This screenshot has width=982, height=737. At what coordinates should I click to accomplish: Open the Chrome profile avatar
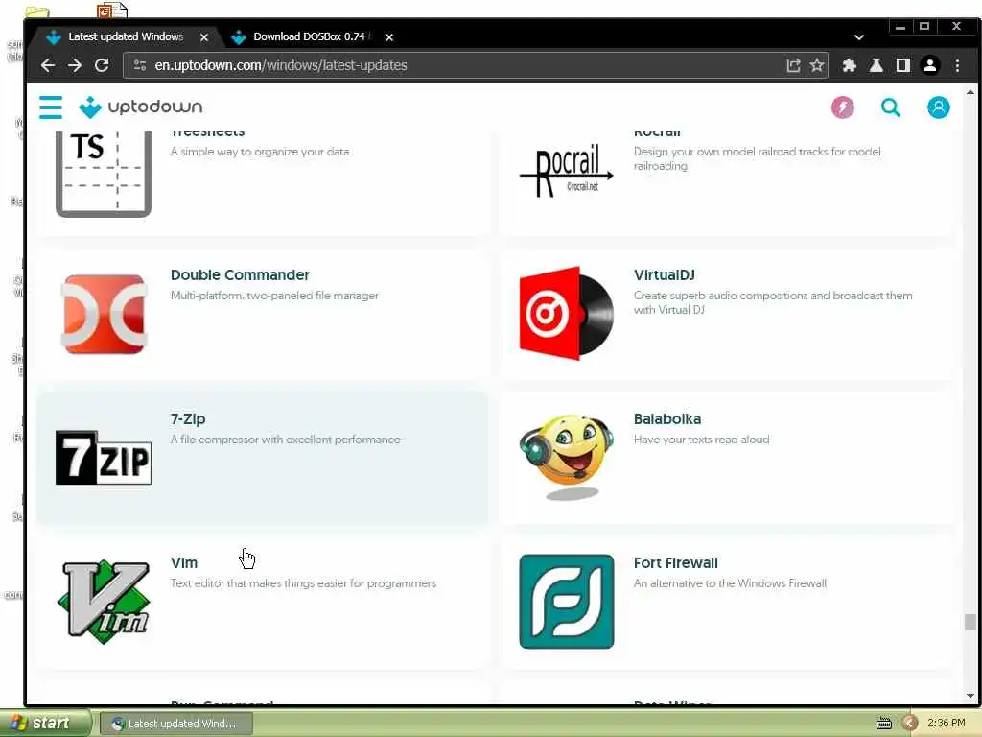click(x=930, y=65)
